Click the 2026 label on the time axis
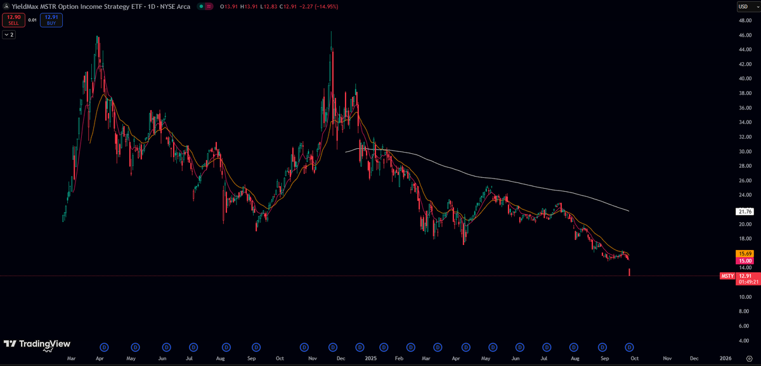This screenshot has width=761, height=366. (725, 358)
